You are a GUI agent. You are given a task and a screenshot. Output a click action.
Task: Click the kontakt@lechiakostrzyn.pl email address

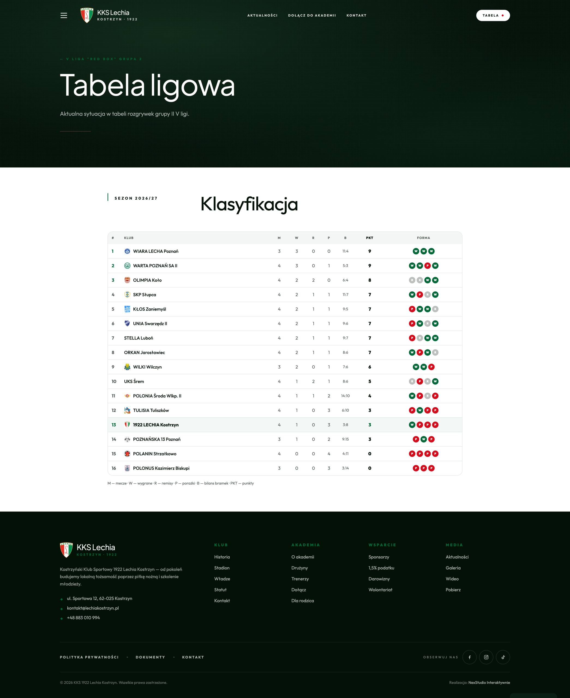click(93, 608)
